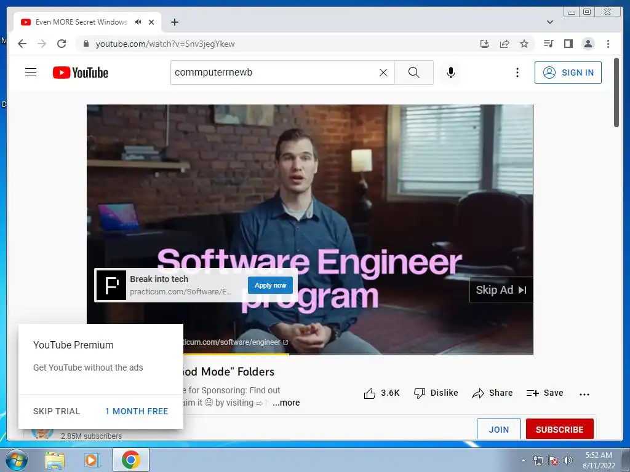Toggle Chrome side panel
The height and width of the screenshot is (472, 630).
[568, 44]
